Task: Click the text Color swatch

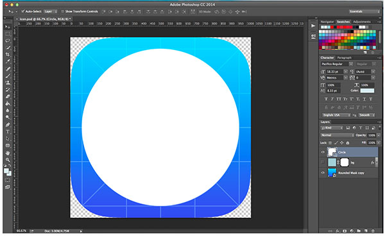Action: coord(367,91)
